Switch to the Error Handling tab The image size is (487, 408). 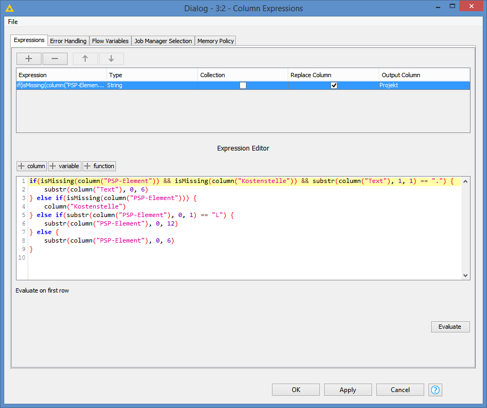(x=68, y=41)
